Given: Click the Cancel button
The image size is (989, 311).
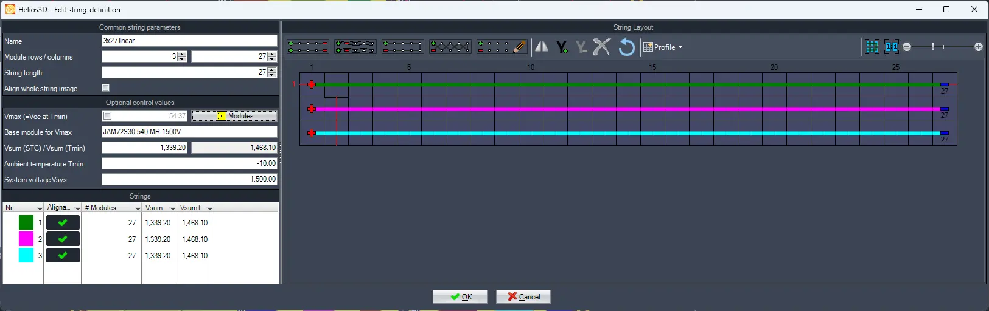Looking at the screenshot, I should pos(523,296).
